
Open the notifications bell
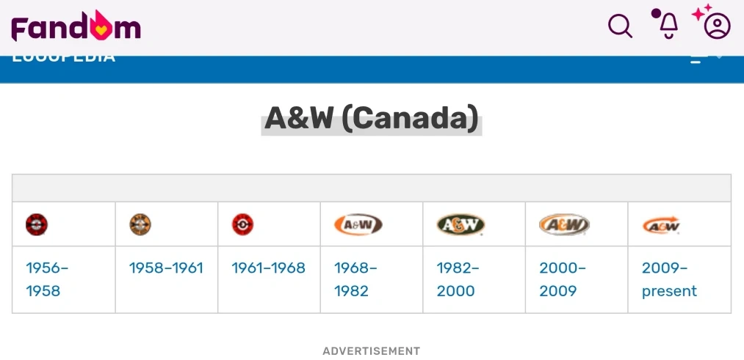tap(668, 26)
